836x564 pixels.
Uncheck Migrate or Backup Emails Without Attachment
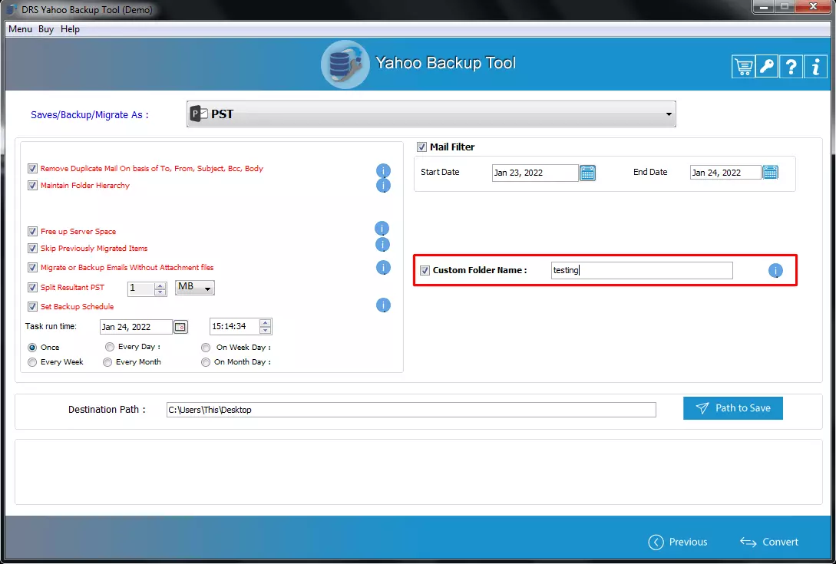(x=32, y=268)
